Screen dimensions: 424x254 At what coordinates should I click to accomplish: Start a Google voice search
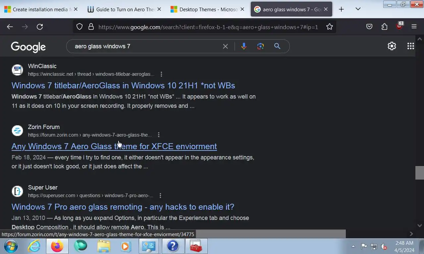tap(244, 46)
